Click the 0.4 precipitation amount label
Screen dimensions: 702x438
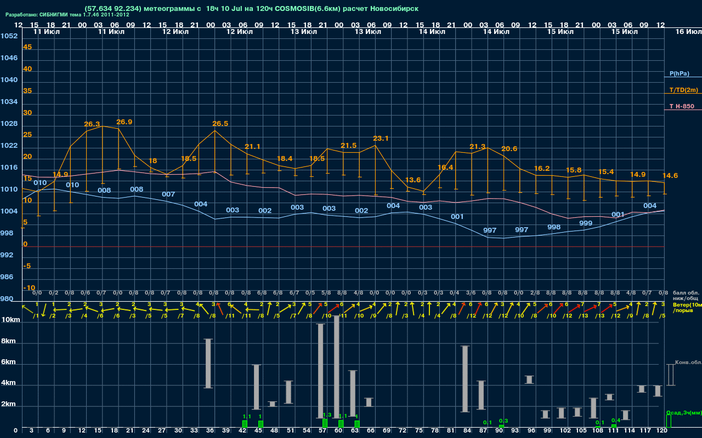616,420
